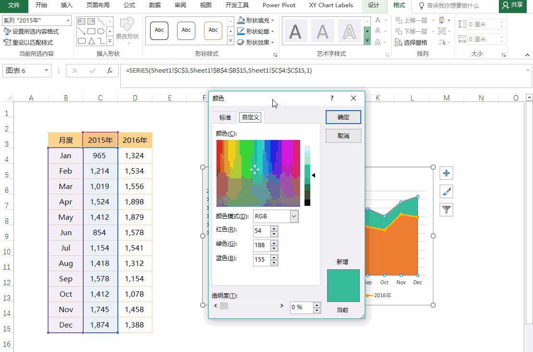Open the text effects A icon
Screen dimensions: 533x352
pyautogui.click(x=378, y=42)
